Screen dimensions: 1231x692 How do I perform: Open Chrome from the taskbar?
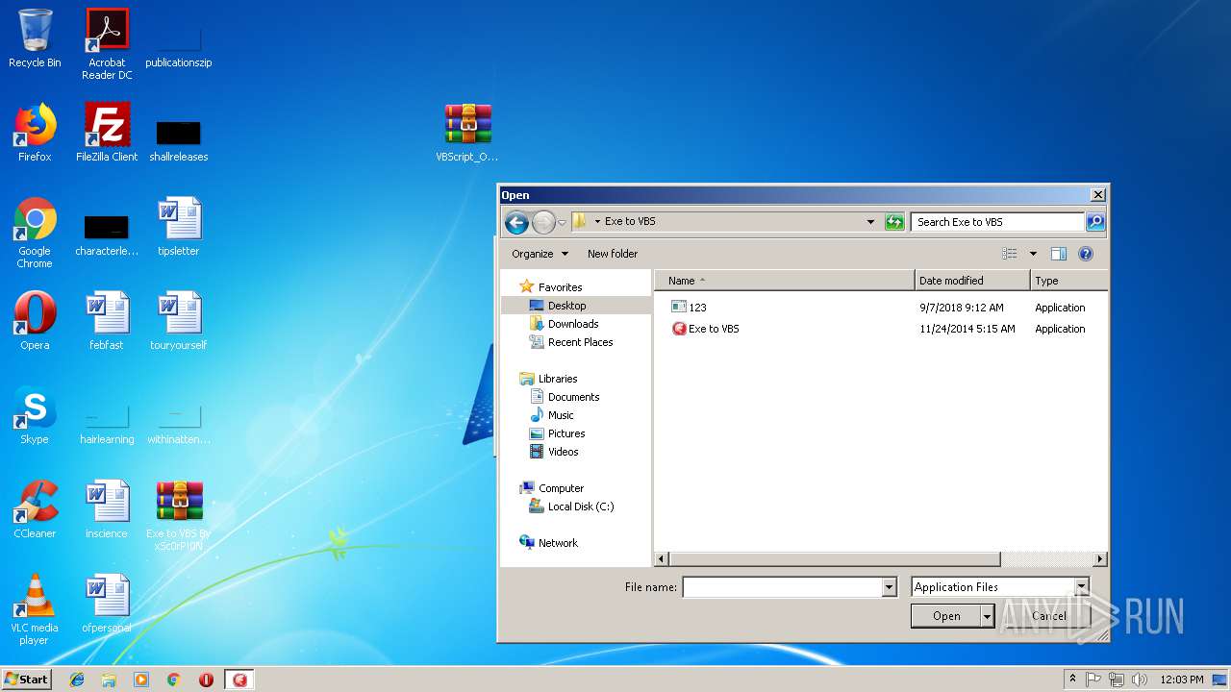(x=173, y=680)
